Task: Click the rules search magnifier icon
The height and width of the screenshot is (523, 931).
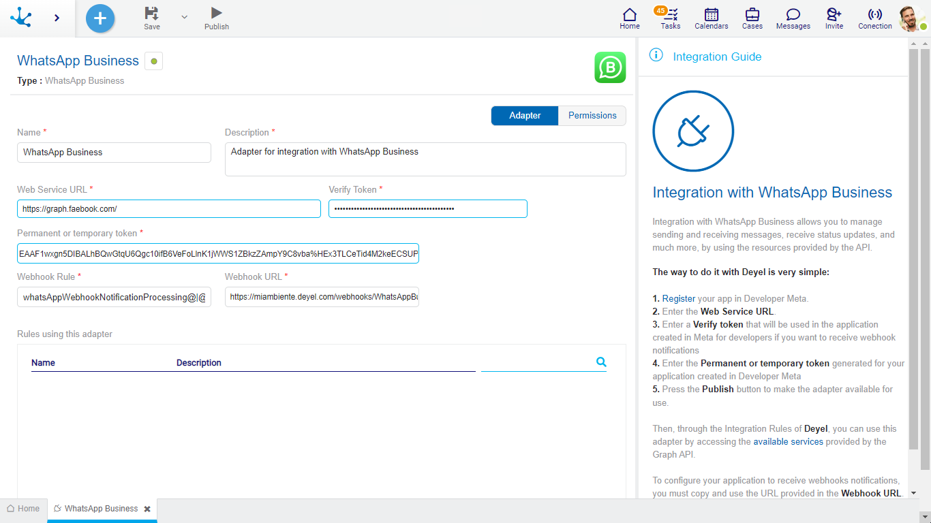Action: click(x=601, y=362)
